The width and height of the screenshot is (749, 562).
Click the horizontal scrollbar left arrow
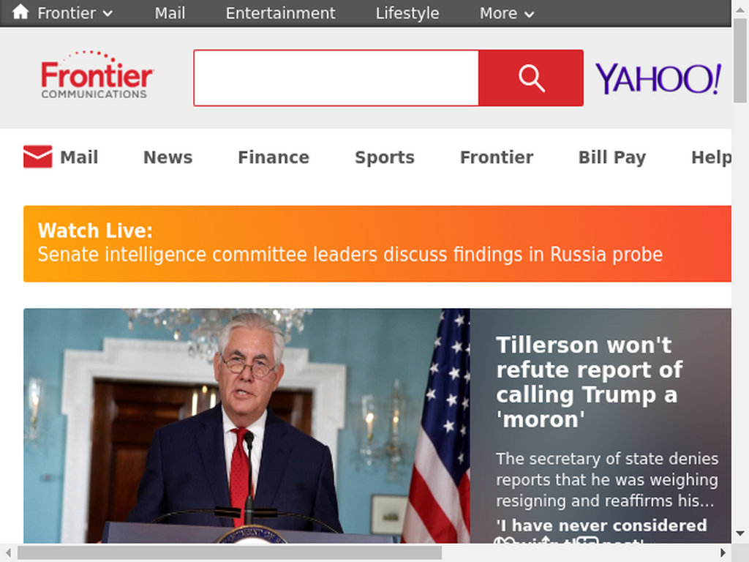8,553
